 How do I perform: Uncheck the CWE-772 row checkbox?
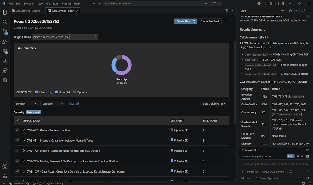(17, 151)
